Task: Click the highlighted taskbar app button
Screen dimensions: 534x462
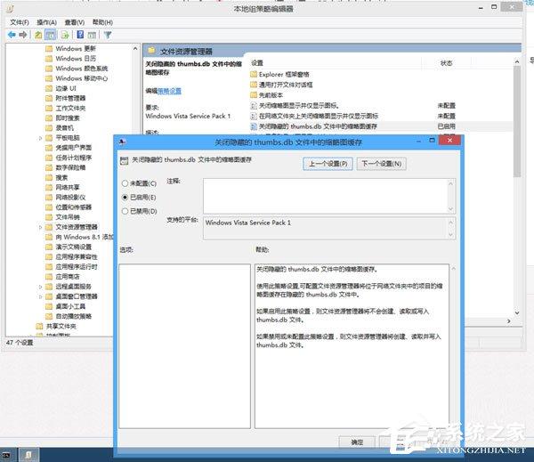Action: (29, 455)
